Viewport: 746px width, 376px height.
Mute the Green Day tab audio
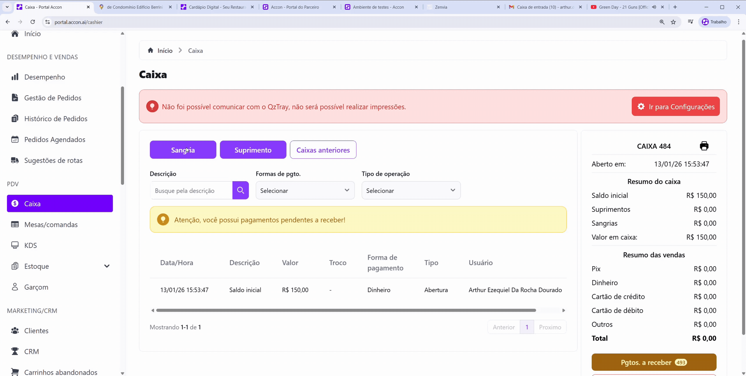pos(654,7)
